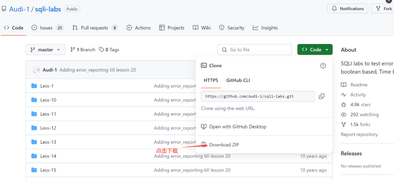The image size is (394, 181).
Task: Go to the Actions tab
Action: [x=139, y=28]
